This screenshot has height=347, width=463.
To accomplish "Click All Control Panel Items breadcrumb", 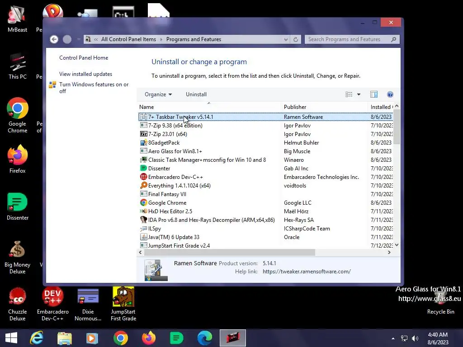I will point(128,39).
